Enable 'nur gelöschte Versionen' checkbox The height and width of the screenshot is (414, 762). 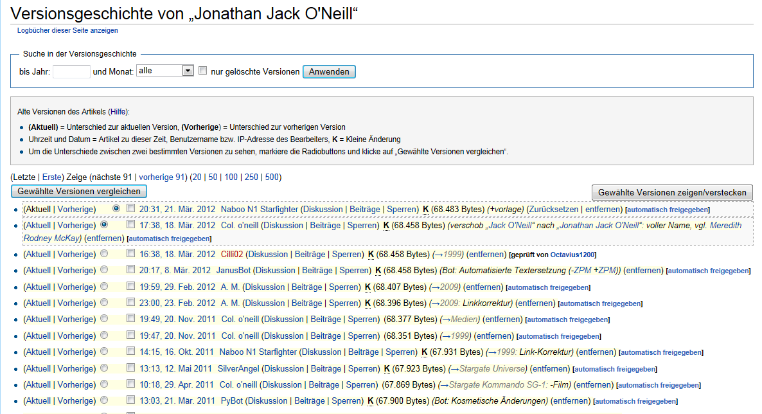tap(202, 71)
